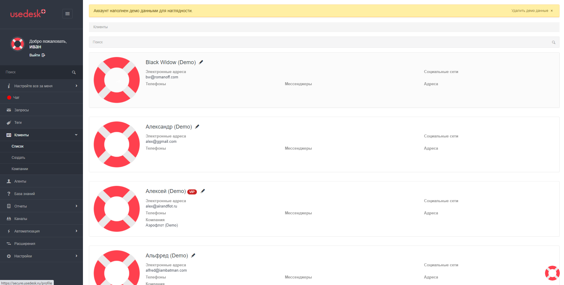Click the logout arrow icon next to Выйти
Image resolution: width=564 pixels, height=285 pixels.
(43, 55)
